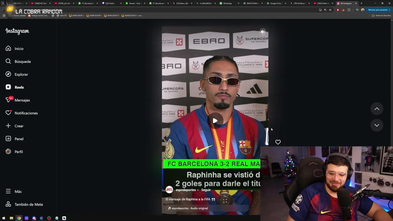Go to next reel down chevron
The height and width of the screenshot is (221, 393).
(x=377, y=125)
